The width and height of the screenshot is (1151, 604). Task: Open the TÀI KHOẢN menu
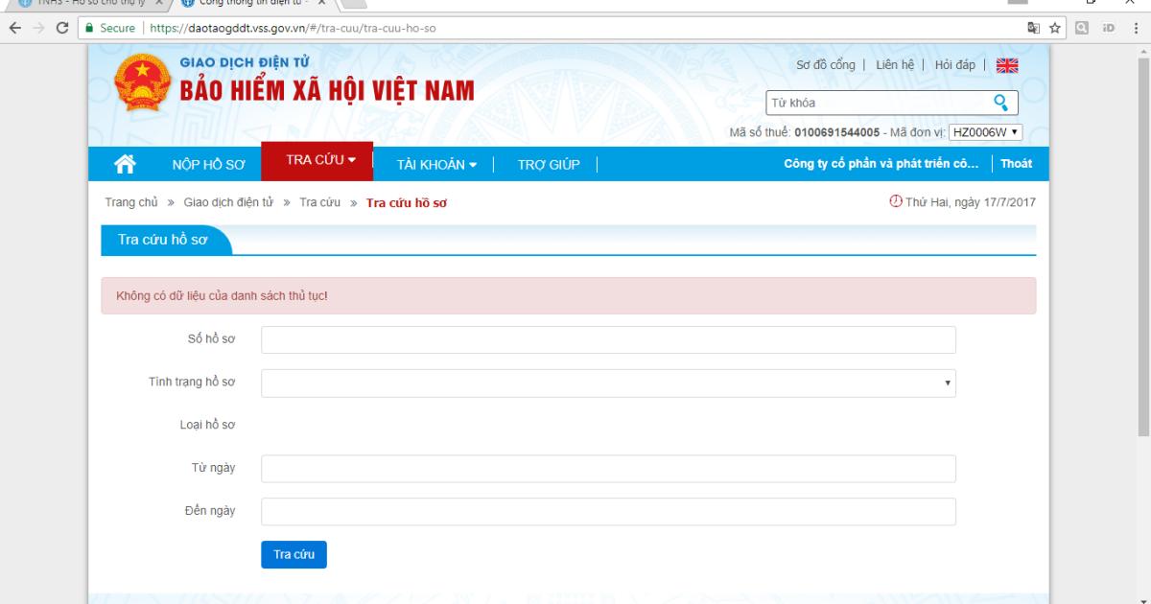pos(436,164)
